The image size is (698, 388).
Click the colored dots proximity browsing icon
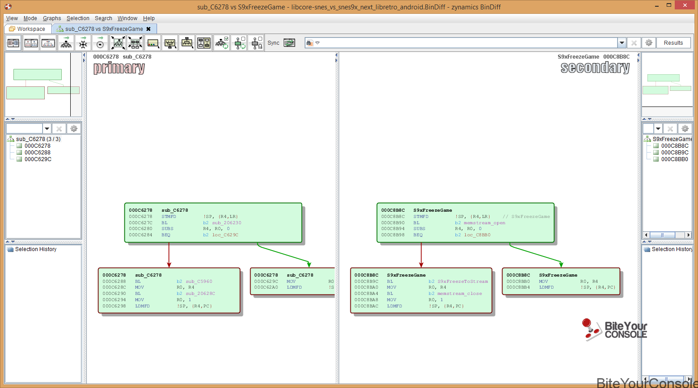click(x=153, y=43)
